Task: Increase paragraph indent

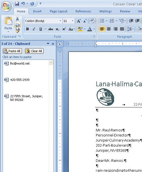Action: click(137, 21)
